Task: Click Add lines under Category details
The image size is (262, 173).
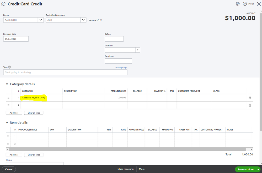Action: [x=14, y=113]
